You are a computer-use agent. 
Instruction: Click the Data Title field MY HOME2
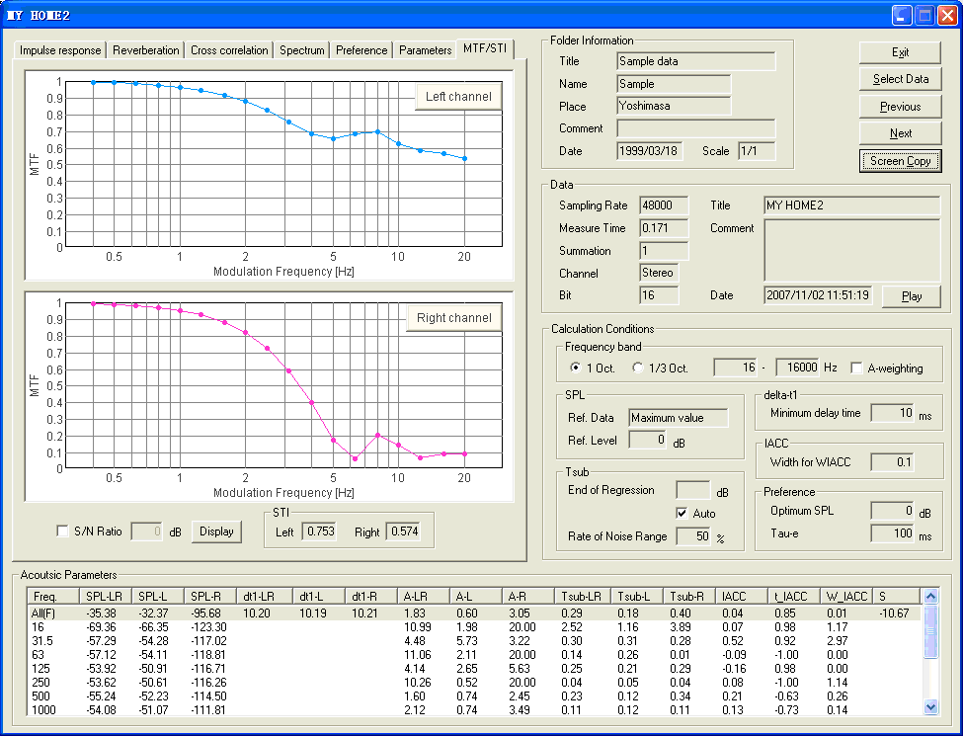[851, 205]
